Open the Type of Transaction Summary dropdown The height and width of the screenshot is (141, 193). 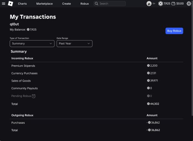pos(32,44)
